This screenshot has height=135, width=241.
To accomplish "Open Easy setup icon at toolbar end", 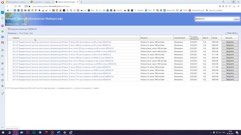I will click(238, 6).
